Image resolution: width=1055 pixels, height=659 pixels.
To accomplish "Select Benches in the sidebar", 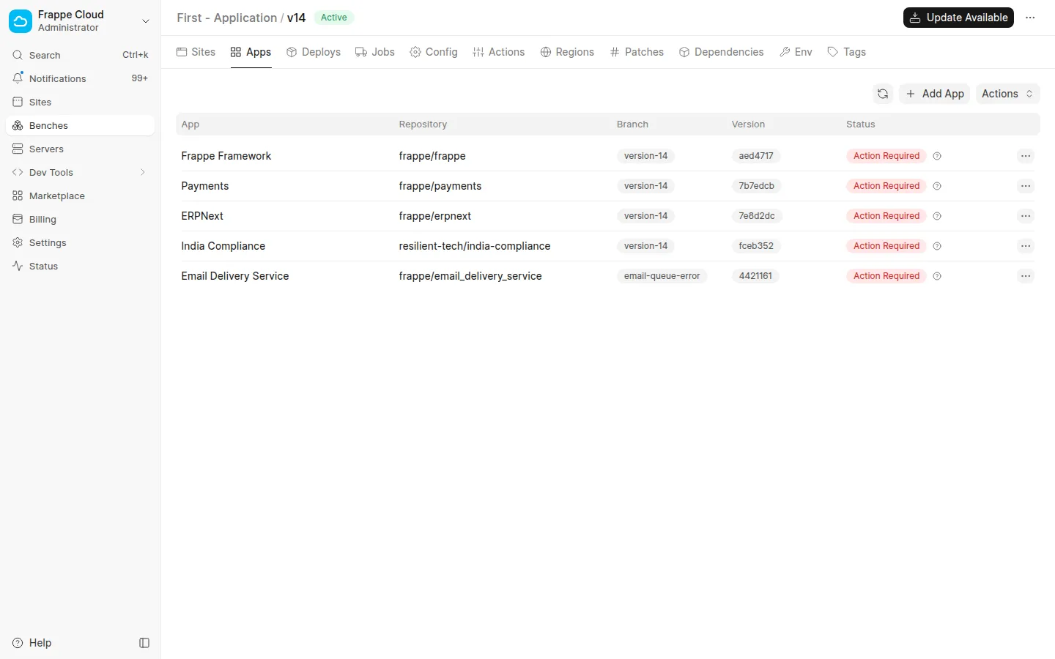I will click(x=80, y=125).
